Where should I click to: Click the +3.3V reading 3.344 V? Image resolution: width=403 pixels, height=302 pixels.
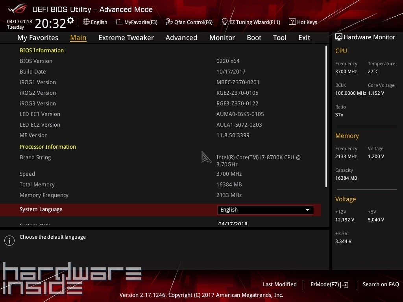[x=343, y=241]
